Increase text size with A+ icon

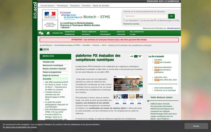click(132, 56)
